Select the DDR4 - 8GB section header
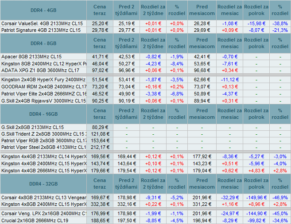The height and width of the screenshot is (224, 291). (43, 43)
